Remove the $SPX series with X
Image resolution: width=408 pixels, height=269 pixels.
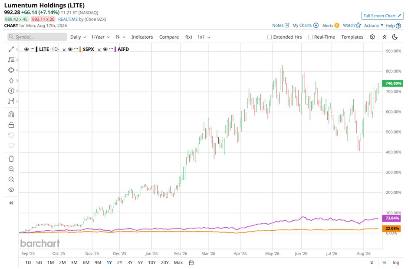tap(99, 50)
